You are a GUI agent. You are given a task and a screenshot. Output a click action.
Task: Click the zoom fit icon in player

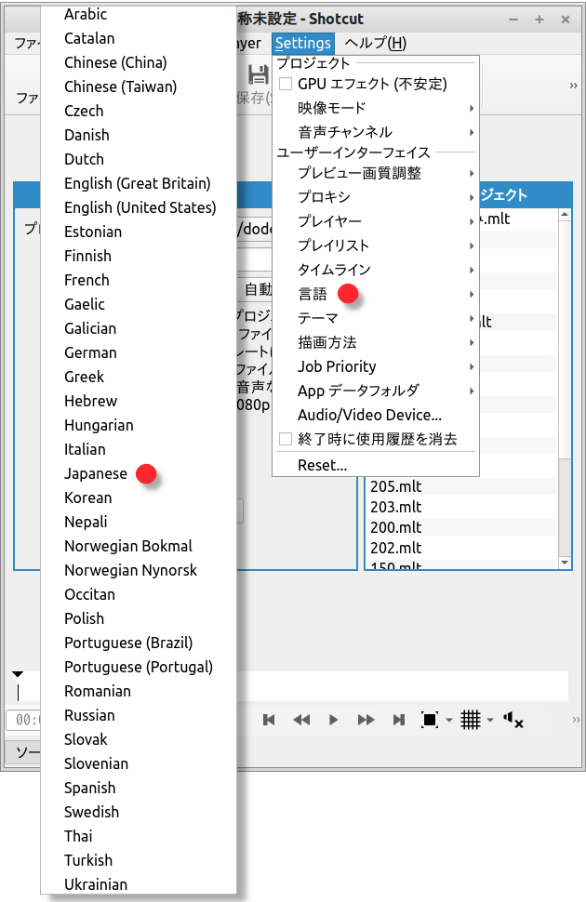tap(430, 720)
